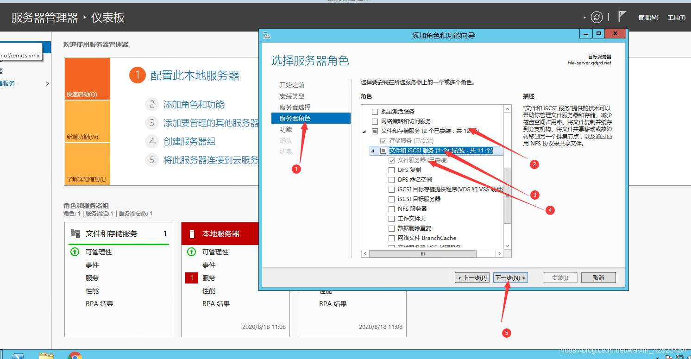Click the 上一步(P) button
The image size is (691, 359).
pos(472,277)
